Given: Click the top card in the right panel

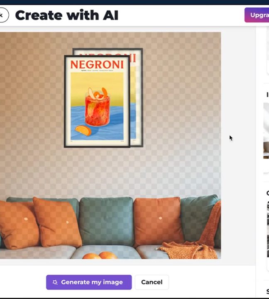Looking at the screenshot, I should click(268, 51).
